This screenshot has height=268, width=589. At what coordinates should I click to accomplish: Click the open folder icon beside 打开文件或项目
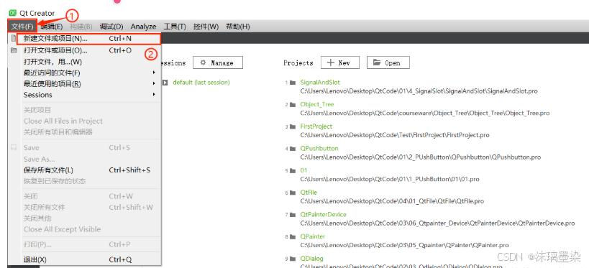(x=14, y=50)
